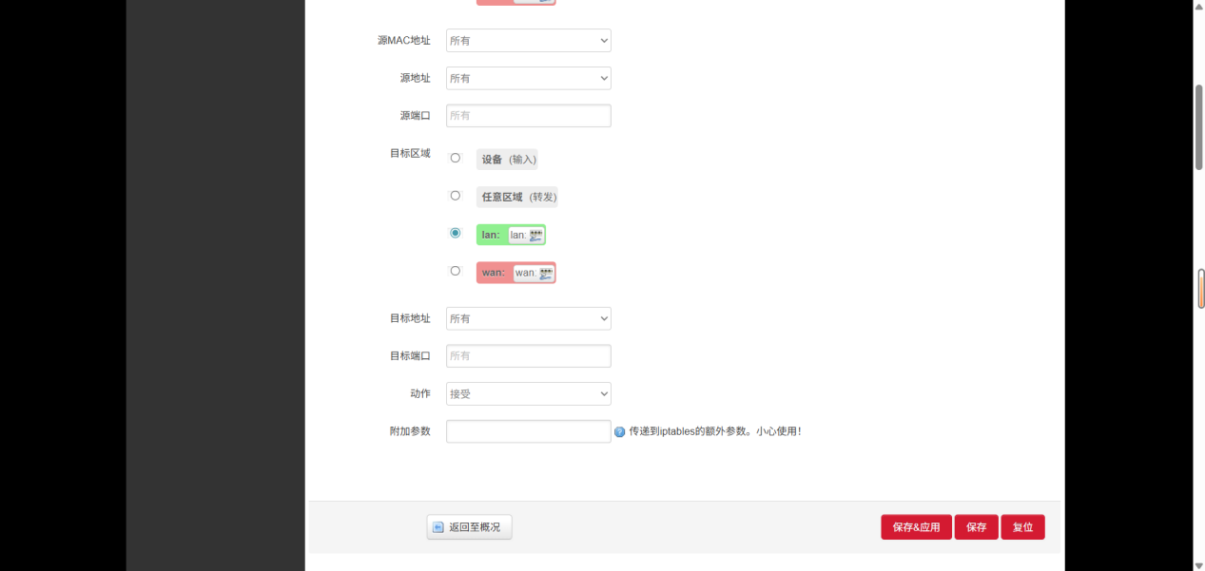Click inside the 源端口 input field
The image size is (1205, 571).
(528, 115)
